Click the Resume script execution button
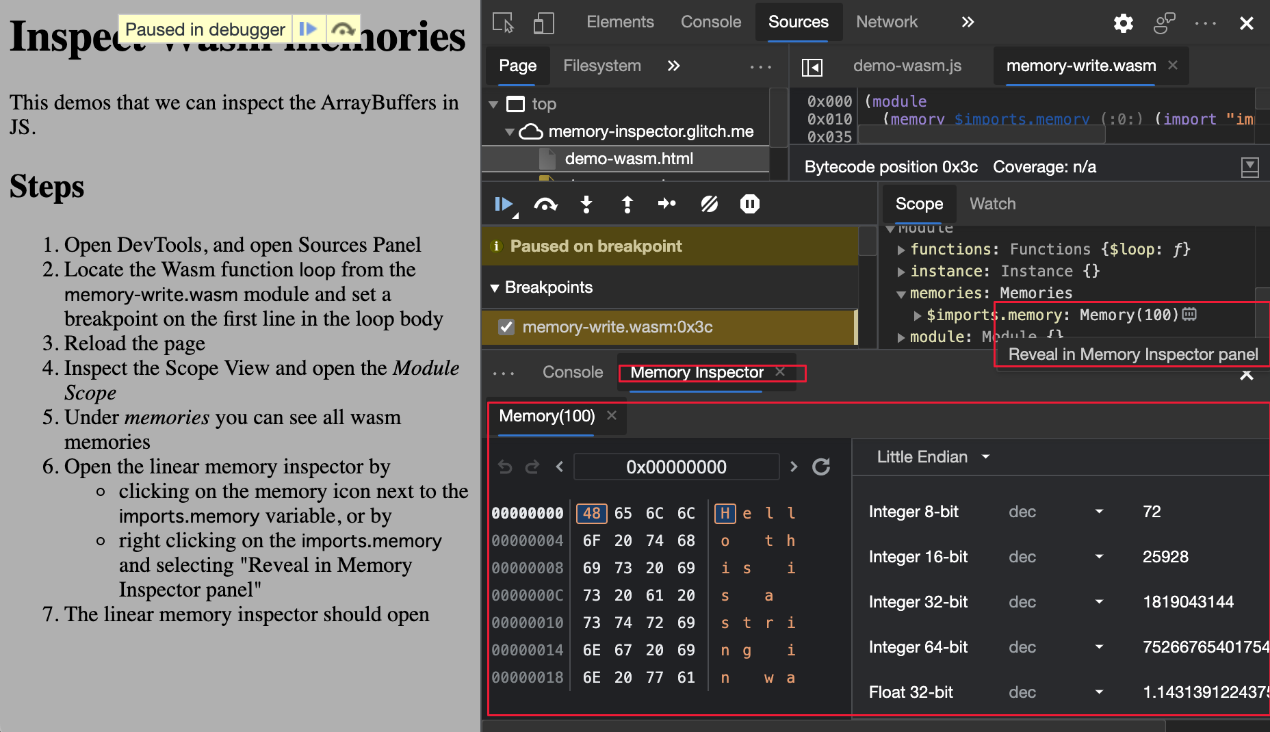The height and width of the screenshot is (732, 1270). [504, 204]
